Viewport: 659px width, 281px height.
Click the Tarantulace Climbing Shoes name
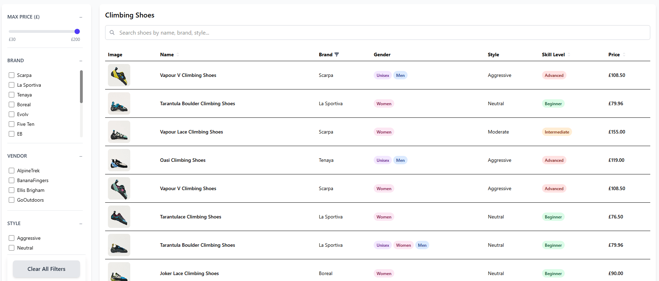[191, 217]
